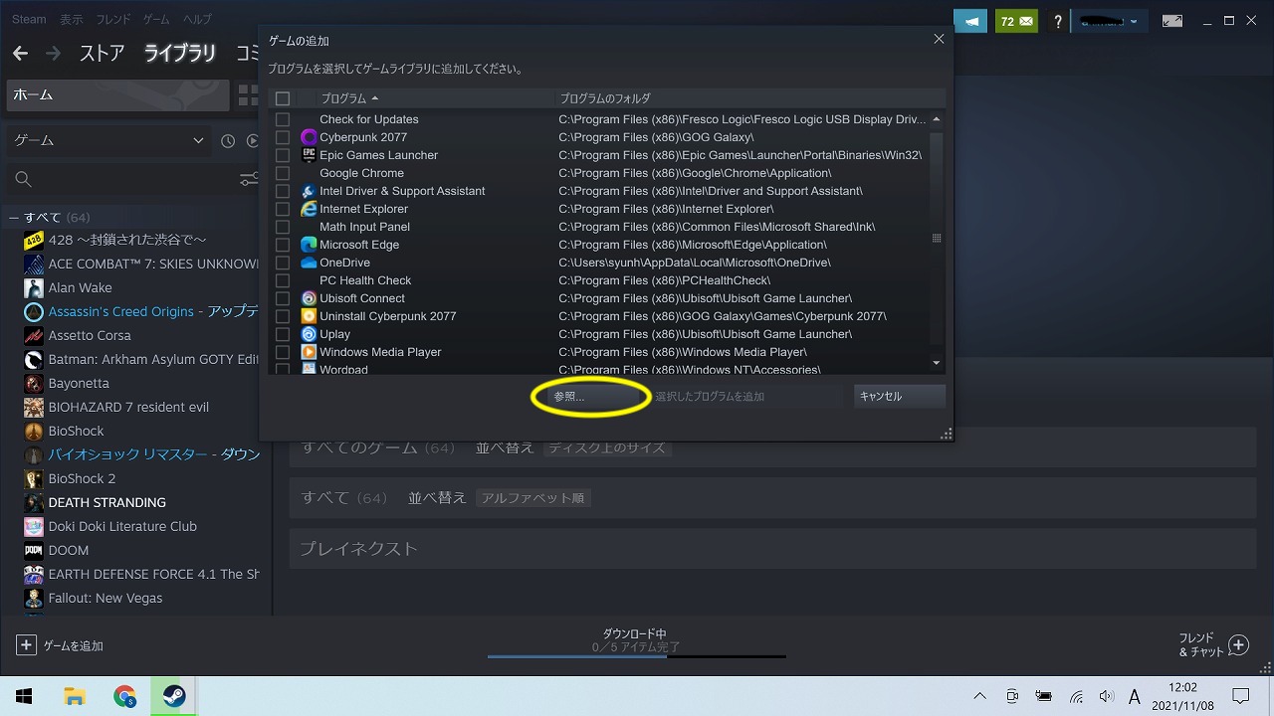This screenshot has height=716, width=1274.
Task: Click the キャンセル button
Action: [x=900, y=396]
